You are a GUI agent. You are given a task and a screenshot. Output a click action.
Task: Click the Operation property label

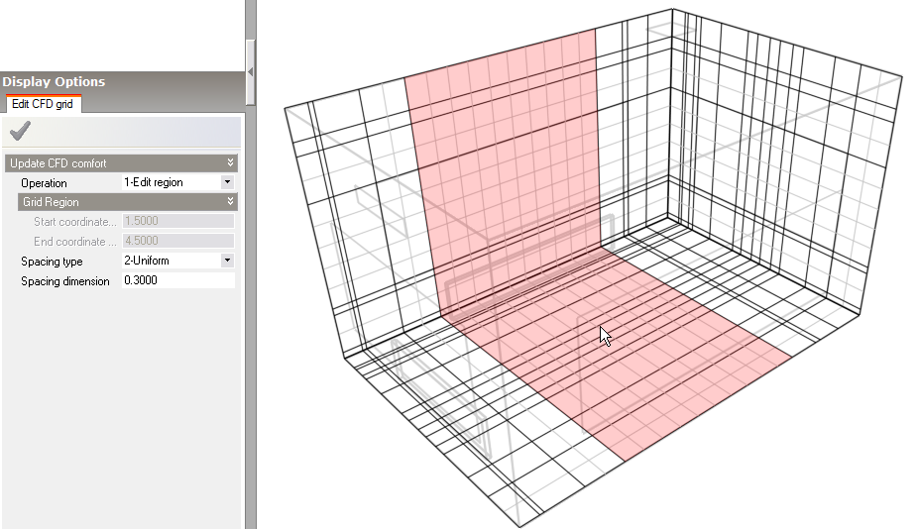tap(45, 183)
